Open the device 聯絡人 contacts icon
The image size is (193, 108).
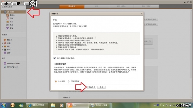point(8,15)
